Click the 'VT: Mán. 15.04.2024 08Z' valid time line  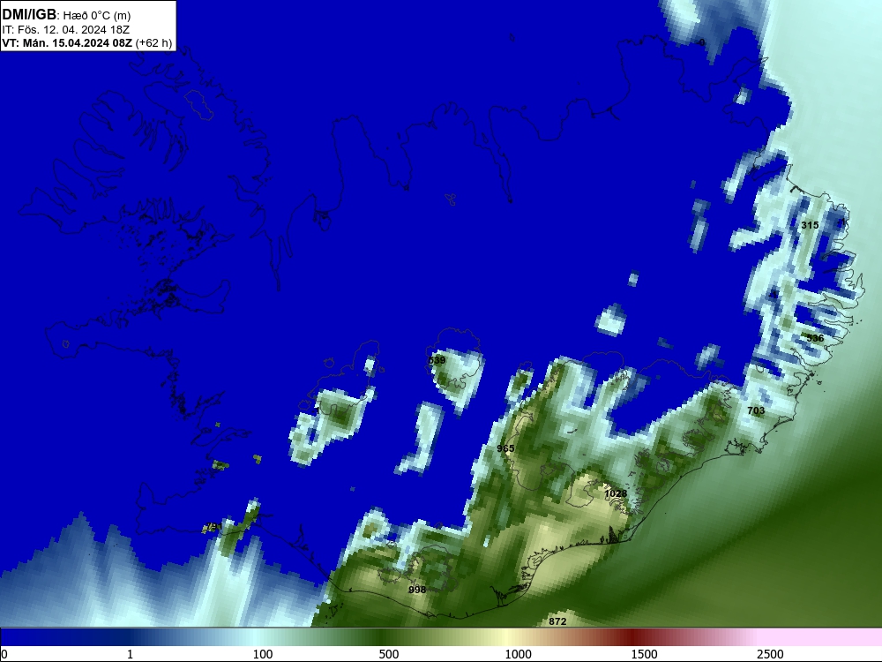[x=67, y=42]
